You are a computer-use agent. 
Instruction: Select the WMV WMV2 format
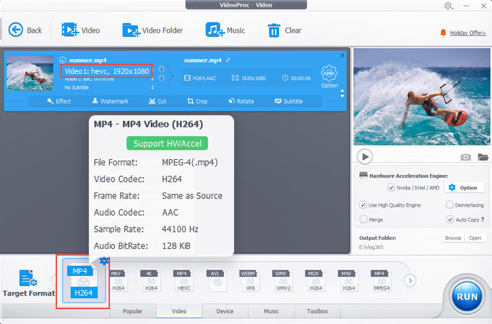tap(282, 280)
